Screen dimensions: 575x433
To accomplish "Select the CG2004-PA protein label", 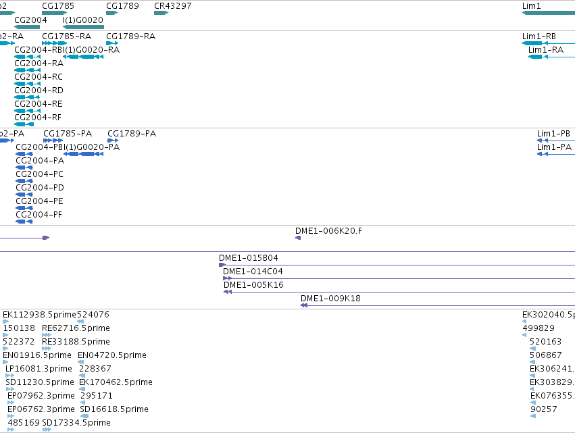I will (x=40, y=161).
